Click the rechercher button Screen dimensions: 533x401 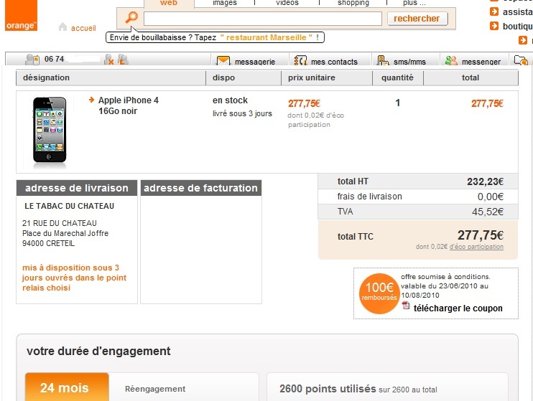click(417, 19)
